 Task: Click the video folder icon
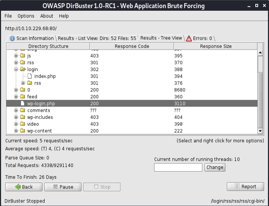pyautogui.click(x=22, y=124)
